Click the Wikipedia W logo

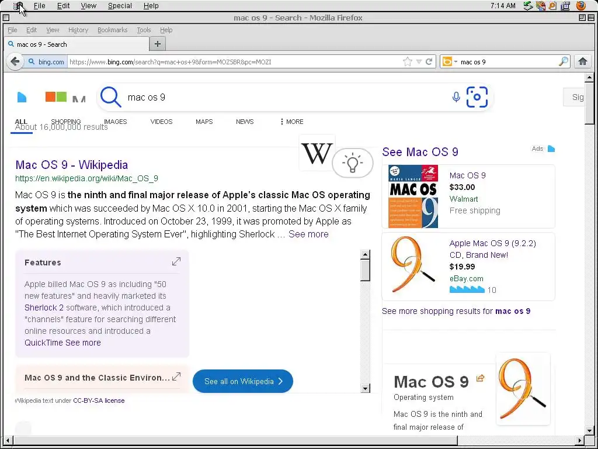(317, 153)
